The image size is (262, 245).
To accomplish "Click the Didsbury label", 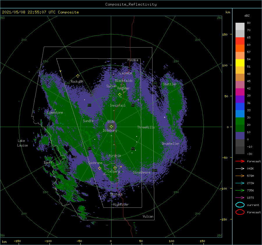I will pyautogui.click(x=110, y=131).
